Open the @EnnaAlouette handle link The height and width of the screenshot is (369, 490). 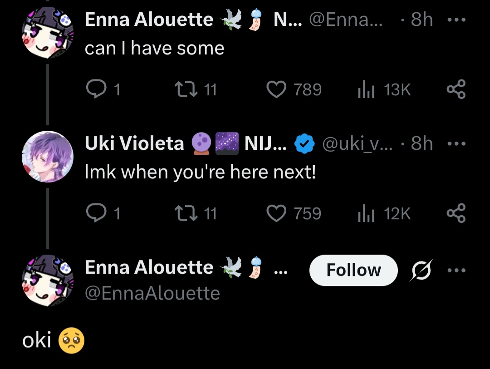click(152, 293)
